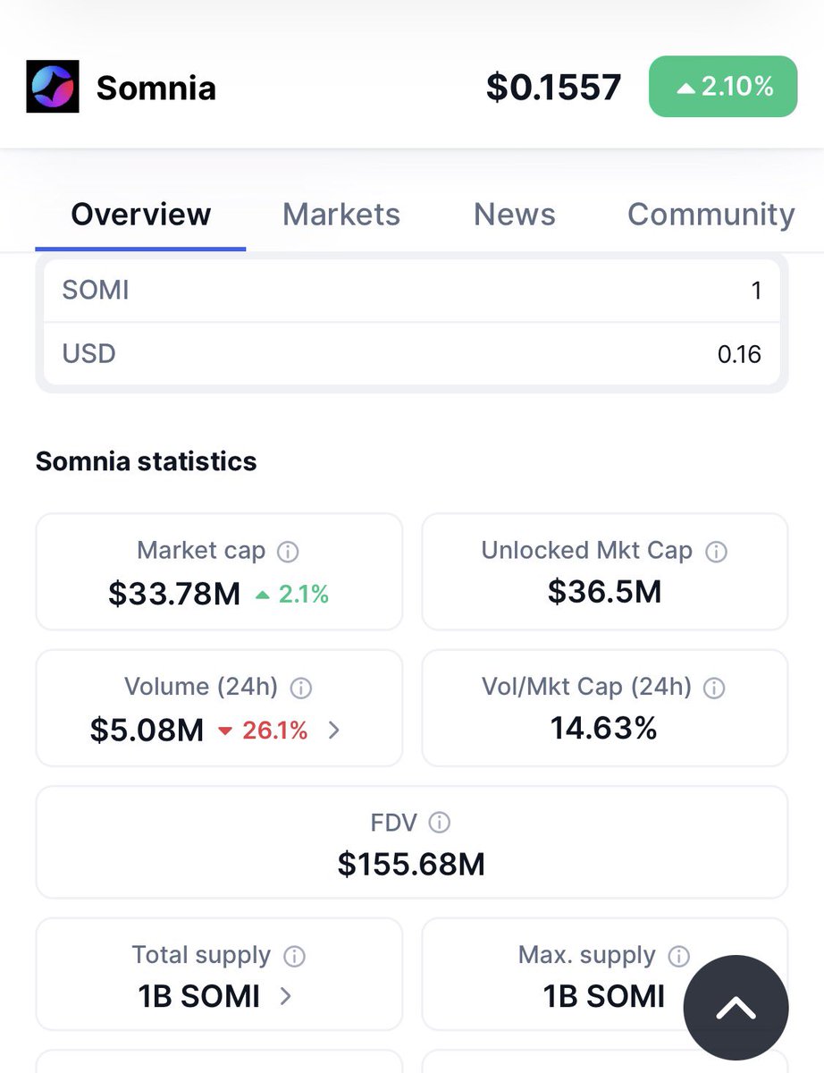Expand the Total supply chevron
This screenshot has width=824, height=1073.
[286, 996]
